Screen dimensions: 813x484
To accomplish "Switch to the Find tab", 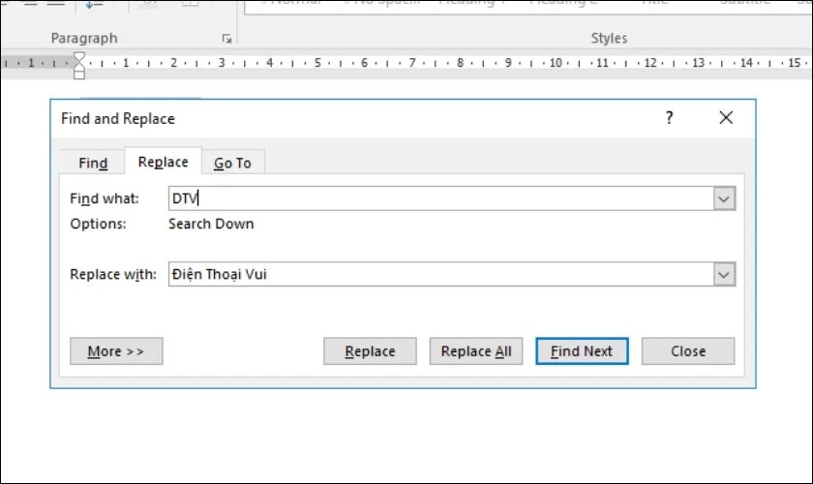I will tap(93, 163).
